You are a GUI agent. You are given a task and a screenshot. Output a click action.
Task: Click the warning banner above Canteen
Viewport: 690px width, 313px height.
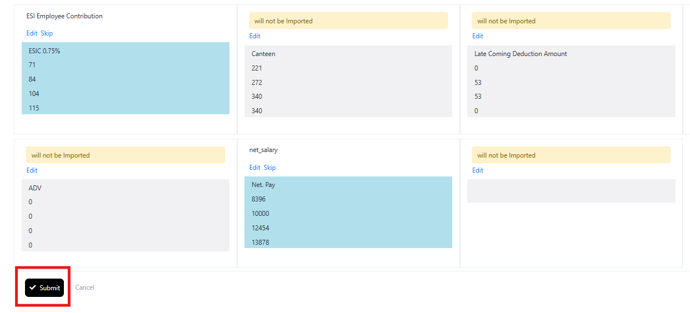[x=348, y=21]
